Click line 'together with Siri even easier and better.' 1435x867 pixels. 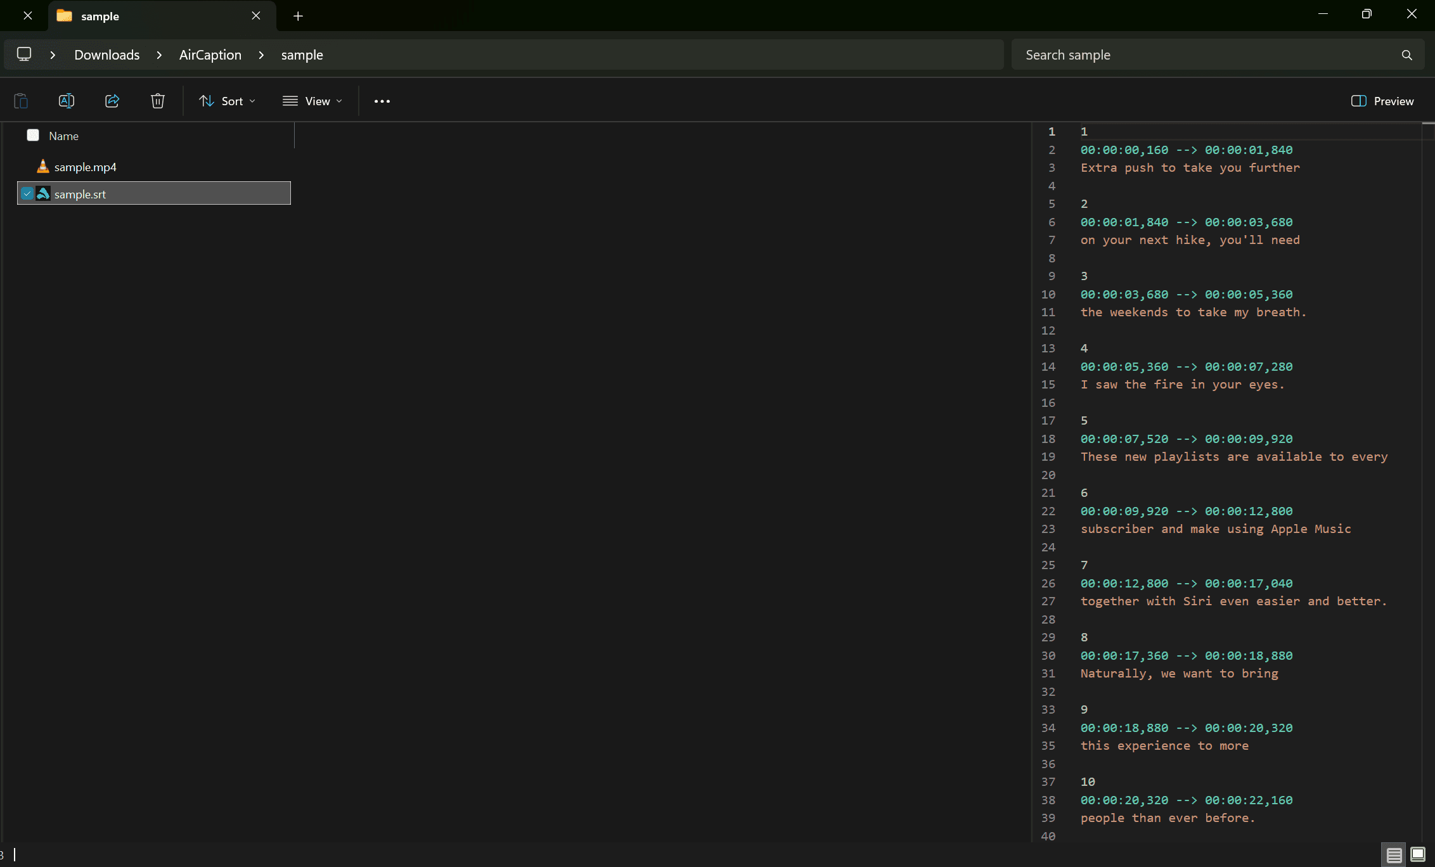[x=1234, y=601]
